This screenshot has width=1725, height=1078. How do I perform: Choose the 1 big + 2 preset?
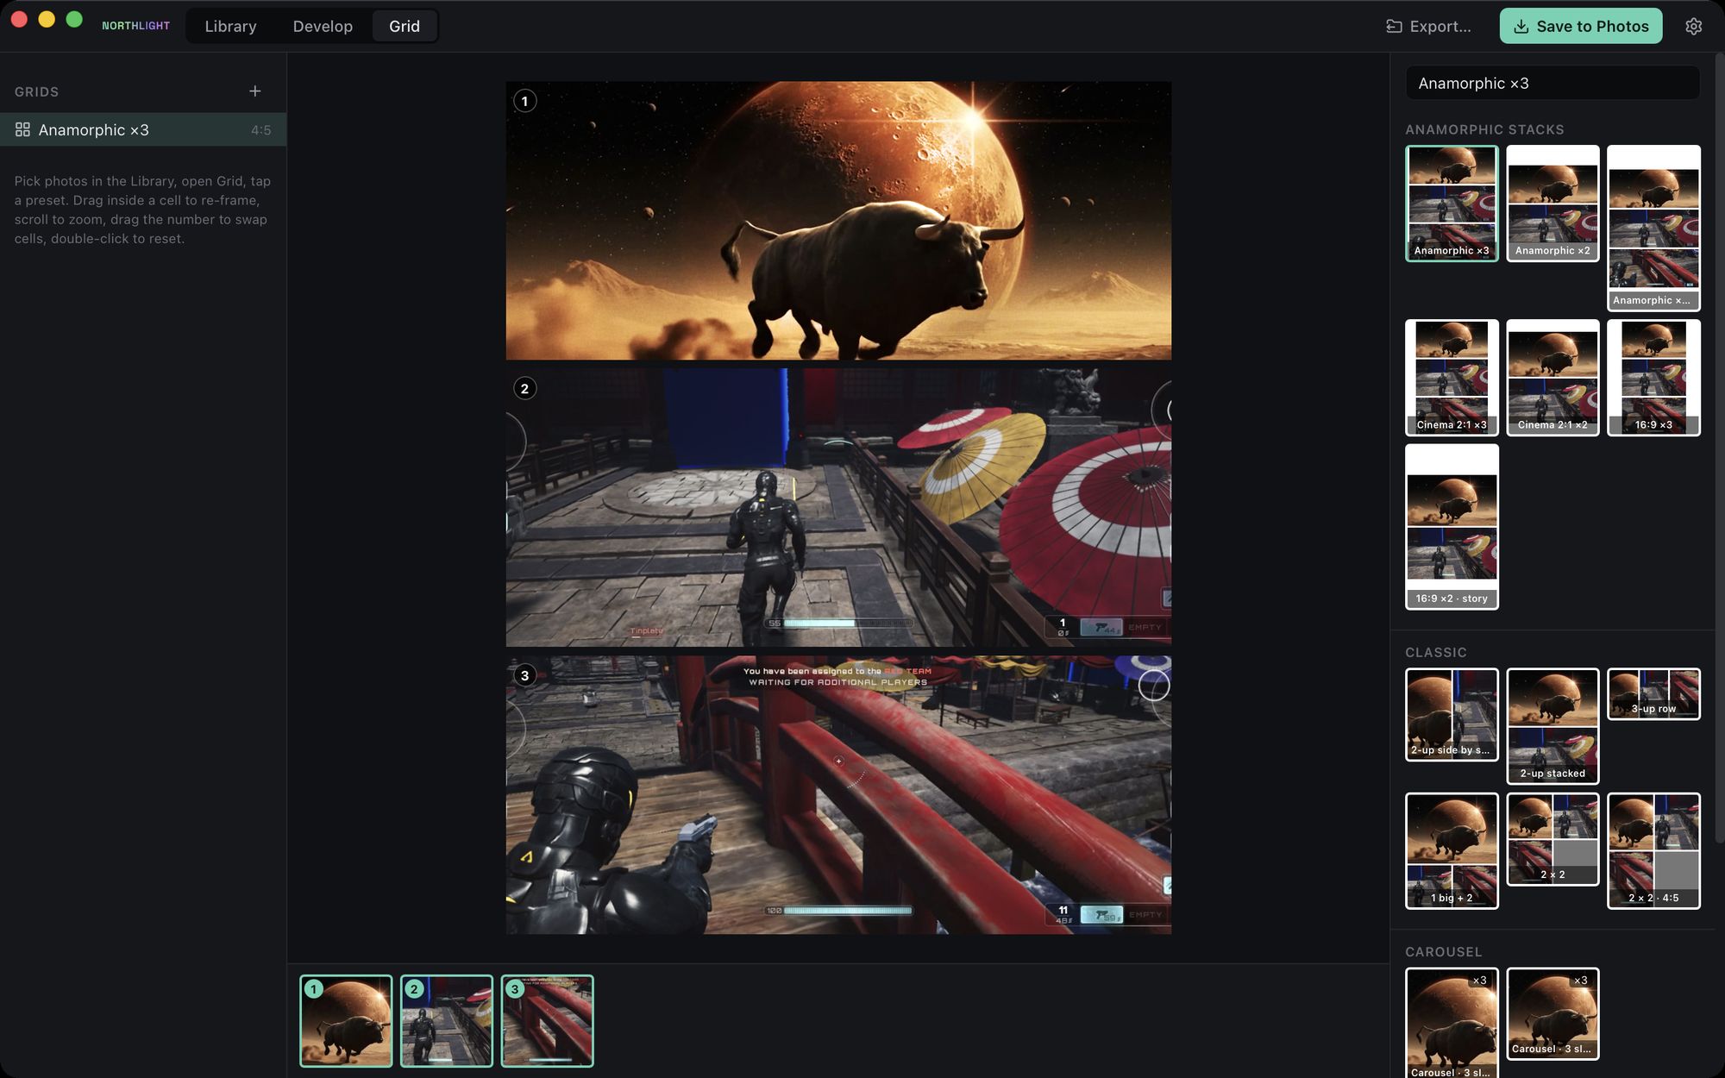[x=1452, y=850]
